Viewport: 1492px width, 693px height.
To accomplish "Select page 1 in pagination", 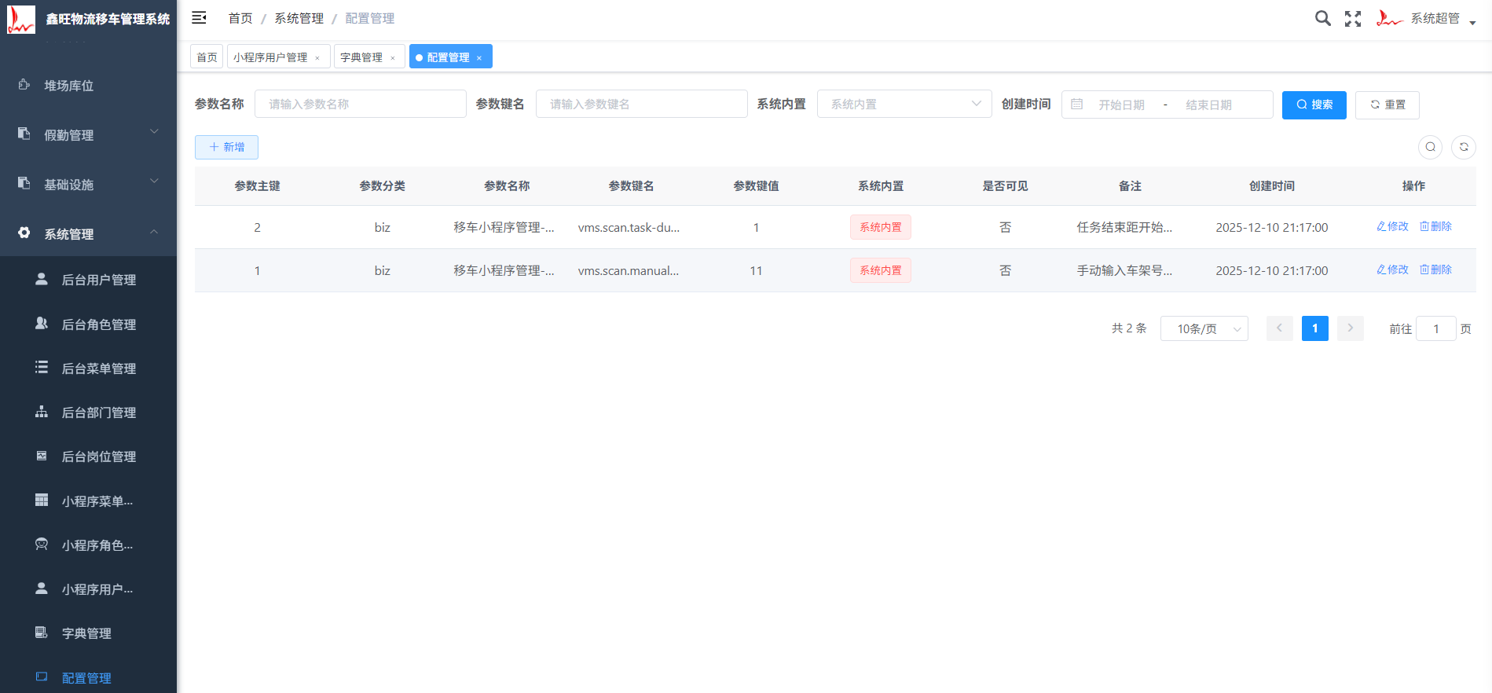I will pyautogui.click(x=1315, y=328).
